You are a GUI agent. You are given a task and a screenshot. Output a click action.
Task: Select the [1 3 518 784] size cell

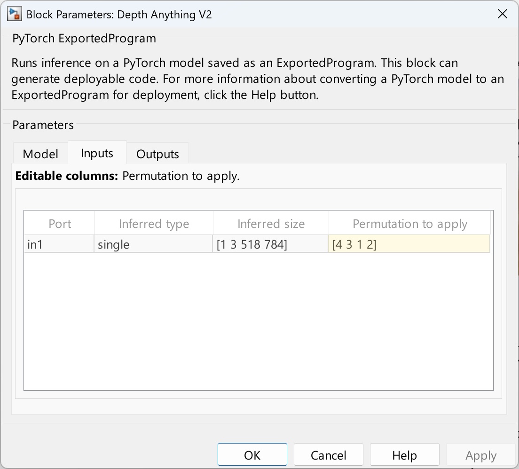click(x=271, y=244)
